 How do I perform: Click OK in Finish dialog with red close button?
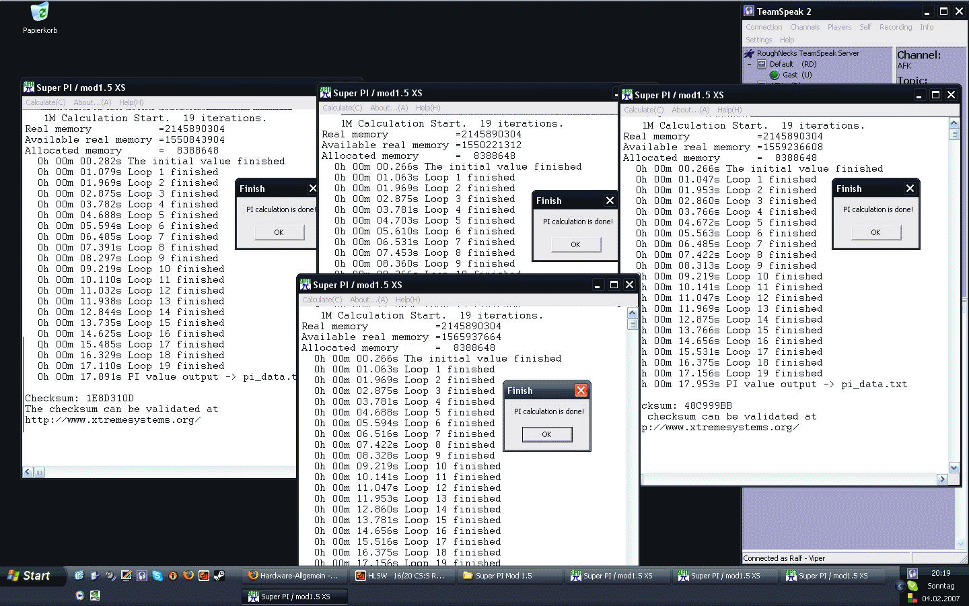tap(546, 434)
